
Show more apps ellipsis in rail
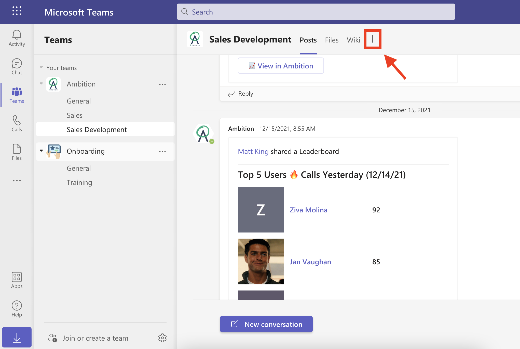(x=17, y=181)
